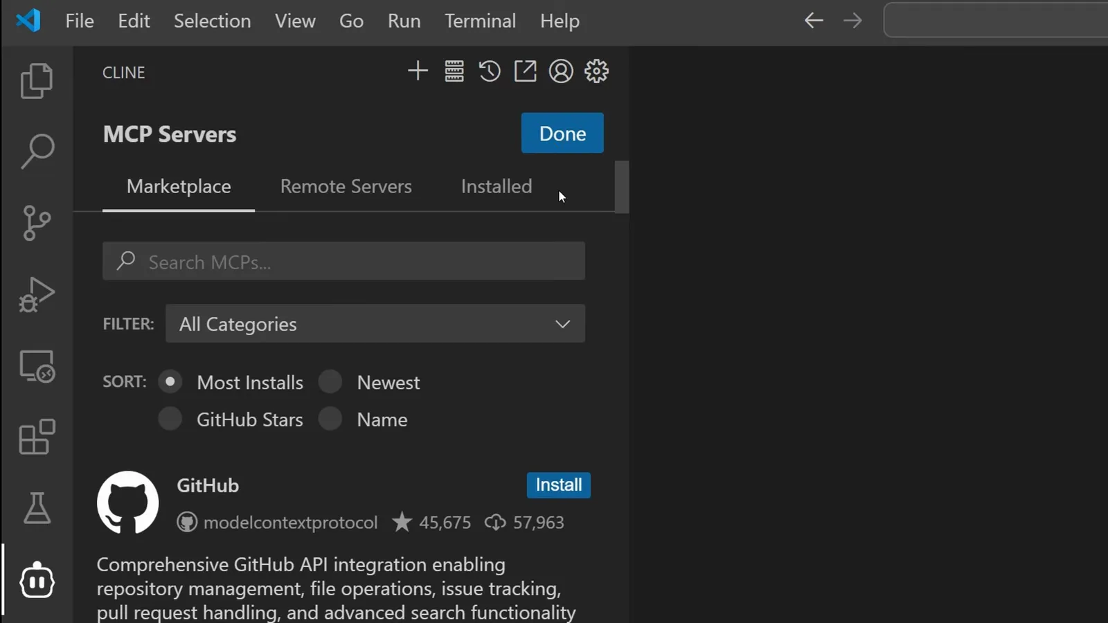Click the GitHub stars count 45,675
The height and width of the screenshot is (623, 1108).
click(445, 523)
